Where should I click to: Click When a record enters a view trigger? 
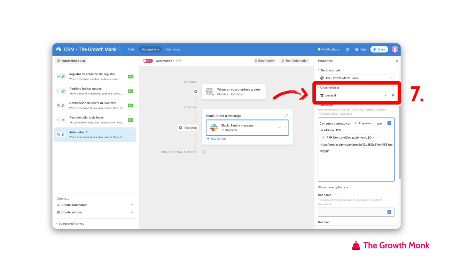pyautogui.click(x=234, y=92)
